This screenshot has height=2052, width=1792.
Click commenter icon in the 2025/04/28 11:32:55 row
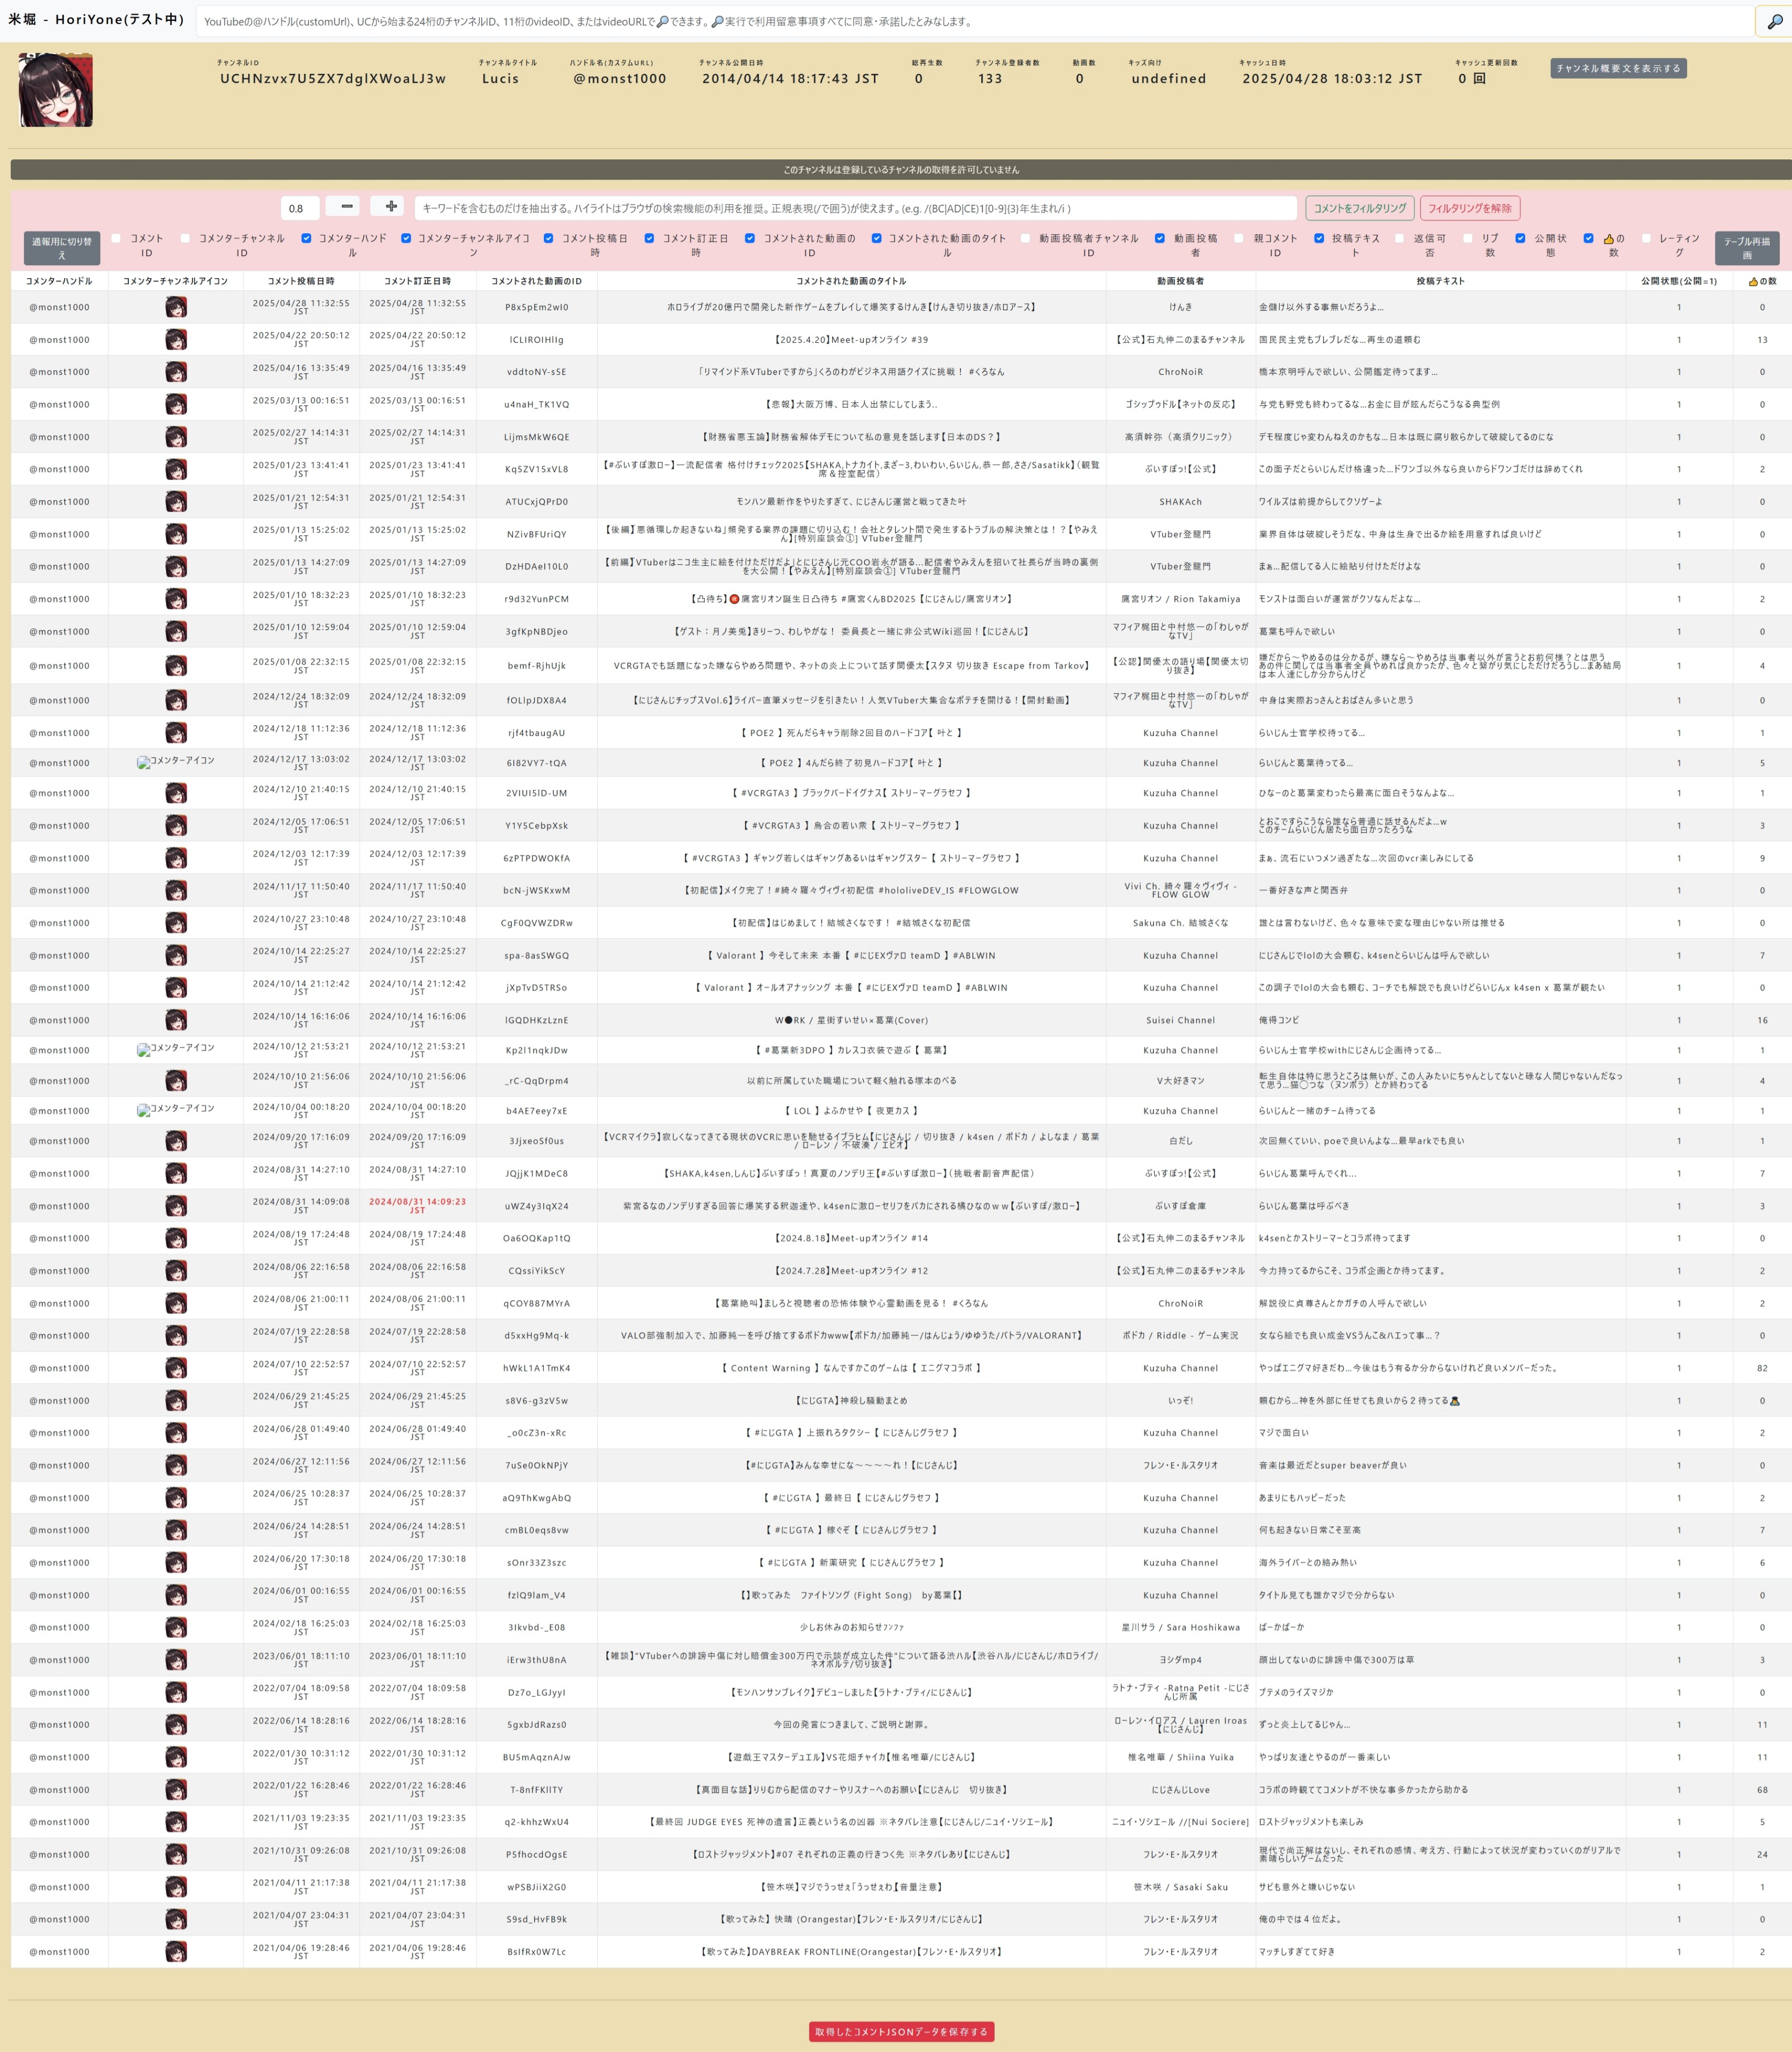176,308
